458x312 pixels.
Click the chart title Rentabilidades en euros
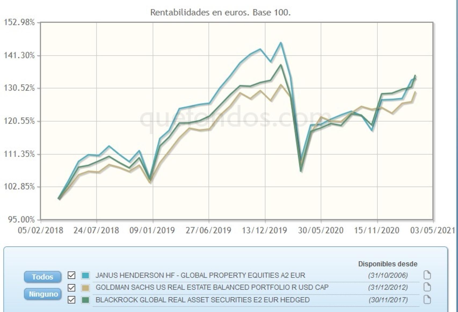pyautogui.click(x=221, y=12)
